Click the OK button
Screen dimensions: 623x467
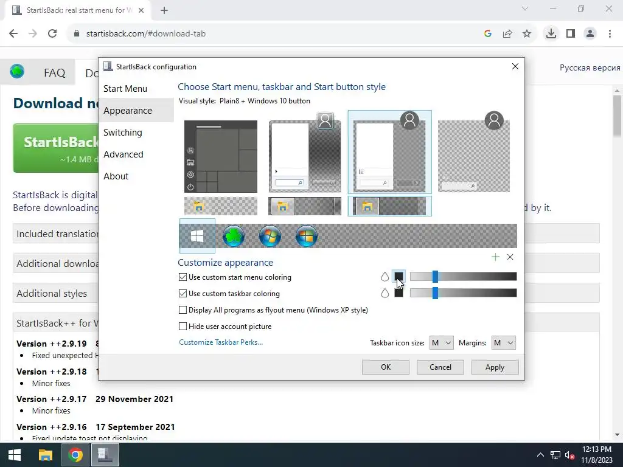[385, 367]
